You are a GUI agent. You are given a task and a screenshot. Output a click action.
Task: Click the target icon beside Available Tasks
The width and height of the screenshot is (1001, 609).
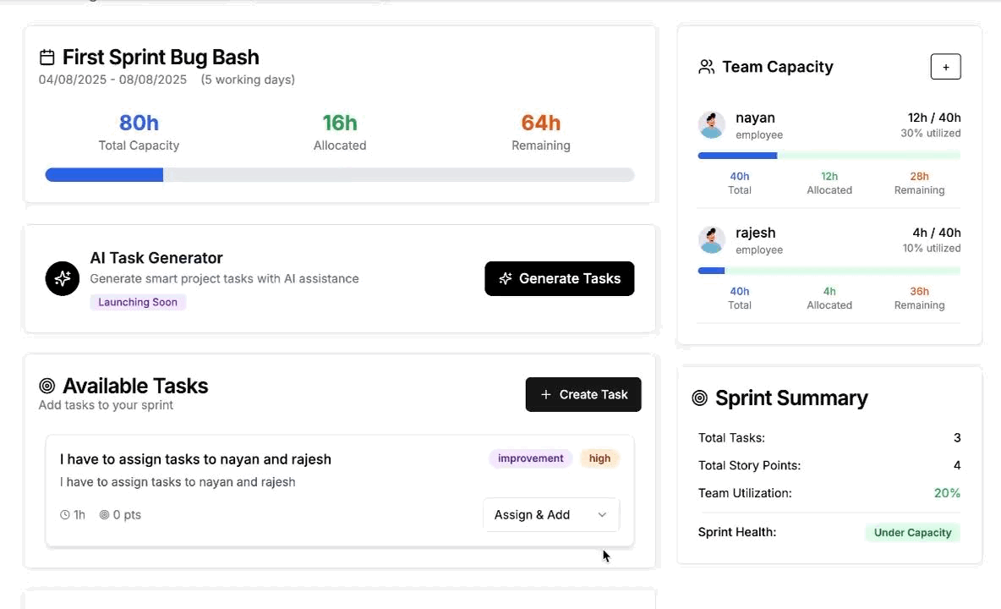[x=46, y=386]
